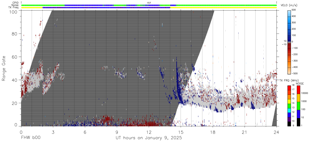Click the 6 hour tick on UT axis

[x=85, y=132]
